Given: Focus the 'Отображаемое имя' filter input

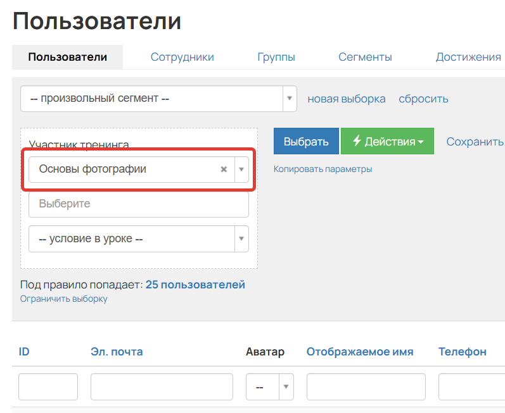Looking at the screenshot, I should click(x=366, y=386).
